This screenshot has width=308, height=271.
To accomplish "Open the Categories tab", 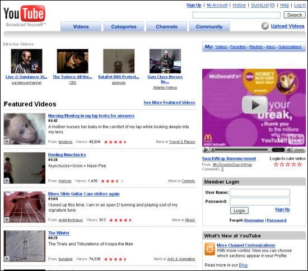I will pyautogui.click(x=124, y=26).
